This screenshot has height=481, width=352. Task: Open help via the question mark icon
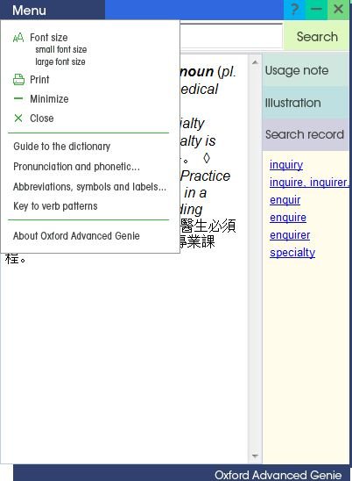[x=294, y=10]
